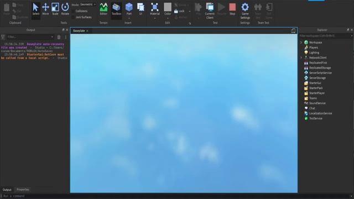Select ReplicatedStorage in Explorer

pos(320,67)
